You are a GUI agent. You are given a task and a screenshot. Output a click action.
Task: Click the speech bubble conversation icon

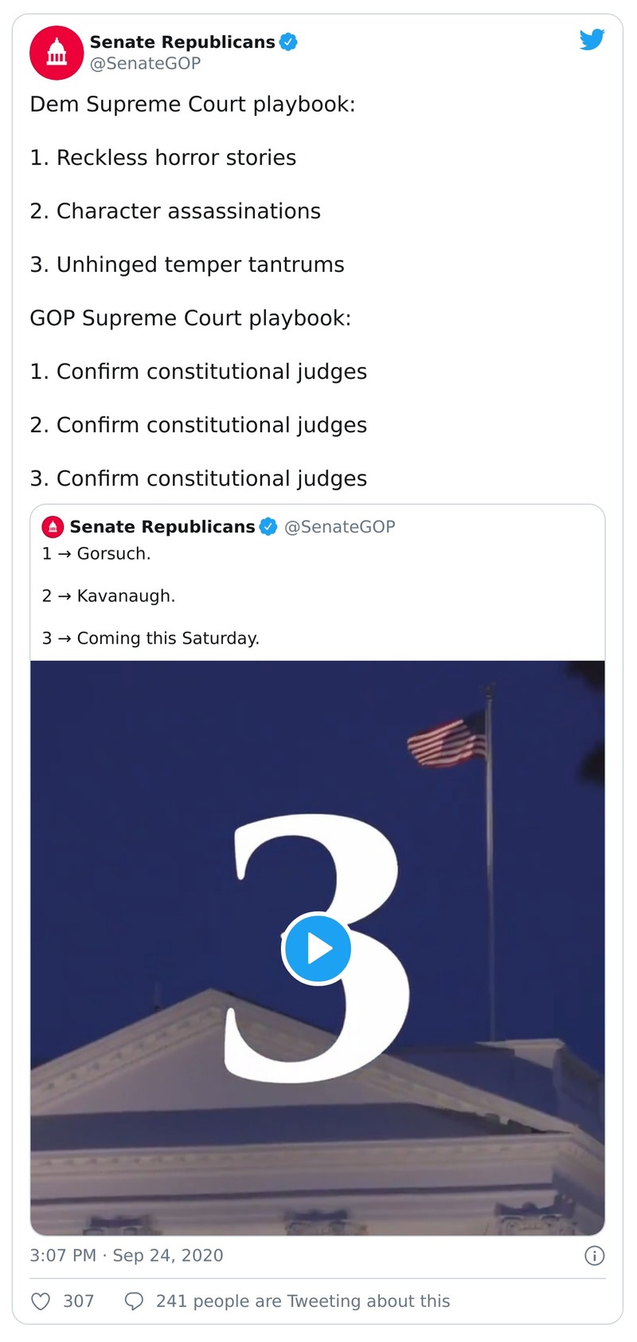pos(135,1301)
